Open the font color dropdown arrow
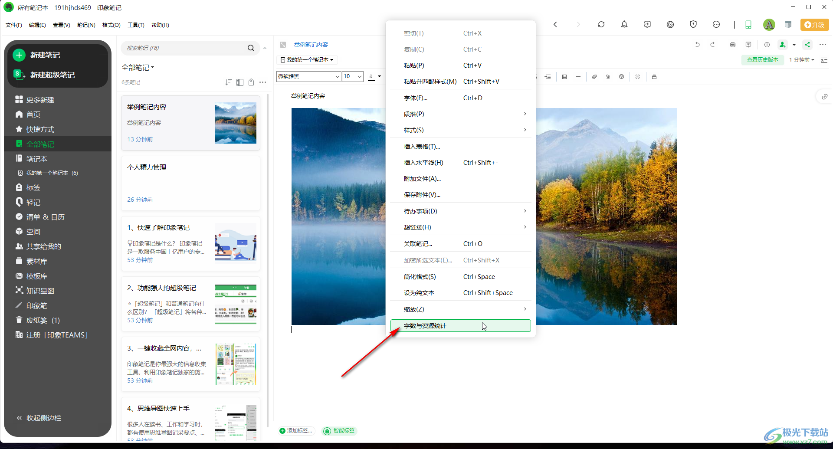The width and height of the screenshot is (833, 449). [379, 76]
